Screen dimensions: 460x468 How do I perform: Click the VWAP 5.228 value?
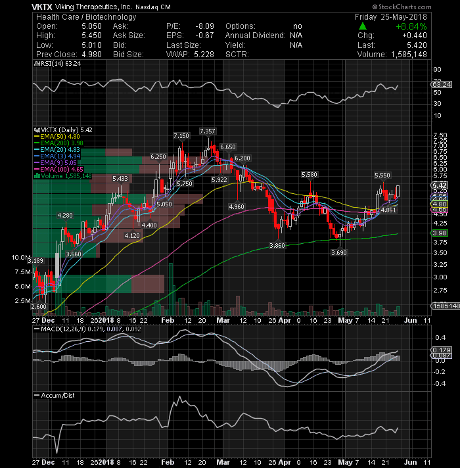click(x=204, y=55)
